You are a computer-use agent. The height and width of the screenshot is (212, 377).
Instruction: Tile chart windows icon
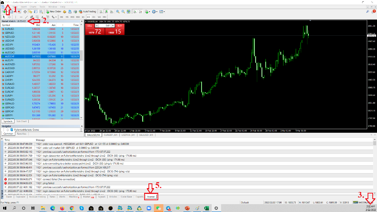click(x=129, y=11)
